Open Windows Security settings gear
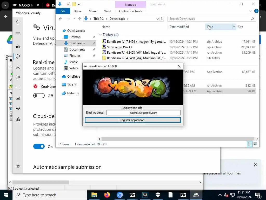This screenshot has width=266, height=200. click(18, 166)
